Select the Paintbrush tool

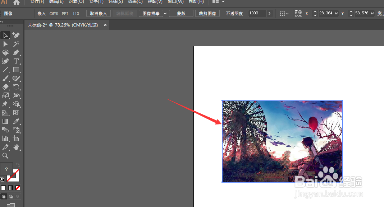click(5, 79)
